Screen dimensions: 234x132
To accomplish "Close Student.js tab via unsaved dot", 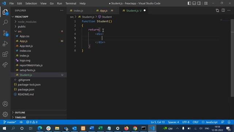I will click(145, 11).
